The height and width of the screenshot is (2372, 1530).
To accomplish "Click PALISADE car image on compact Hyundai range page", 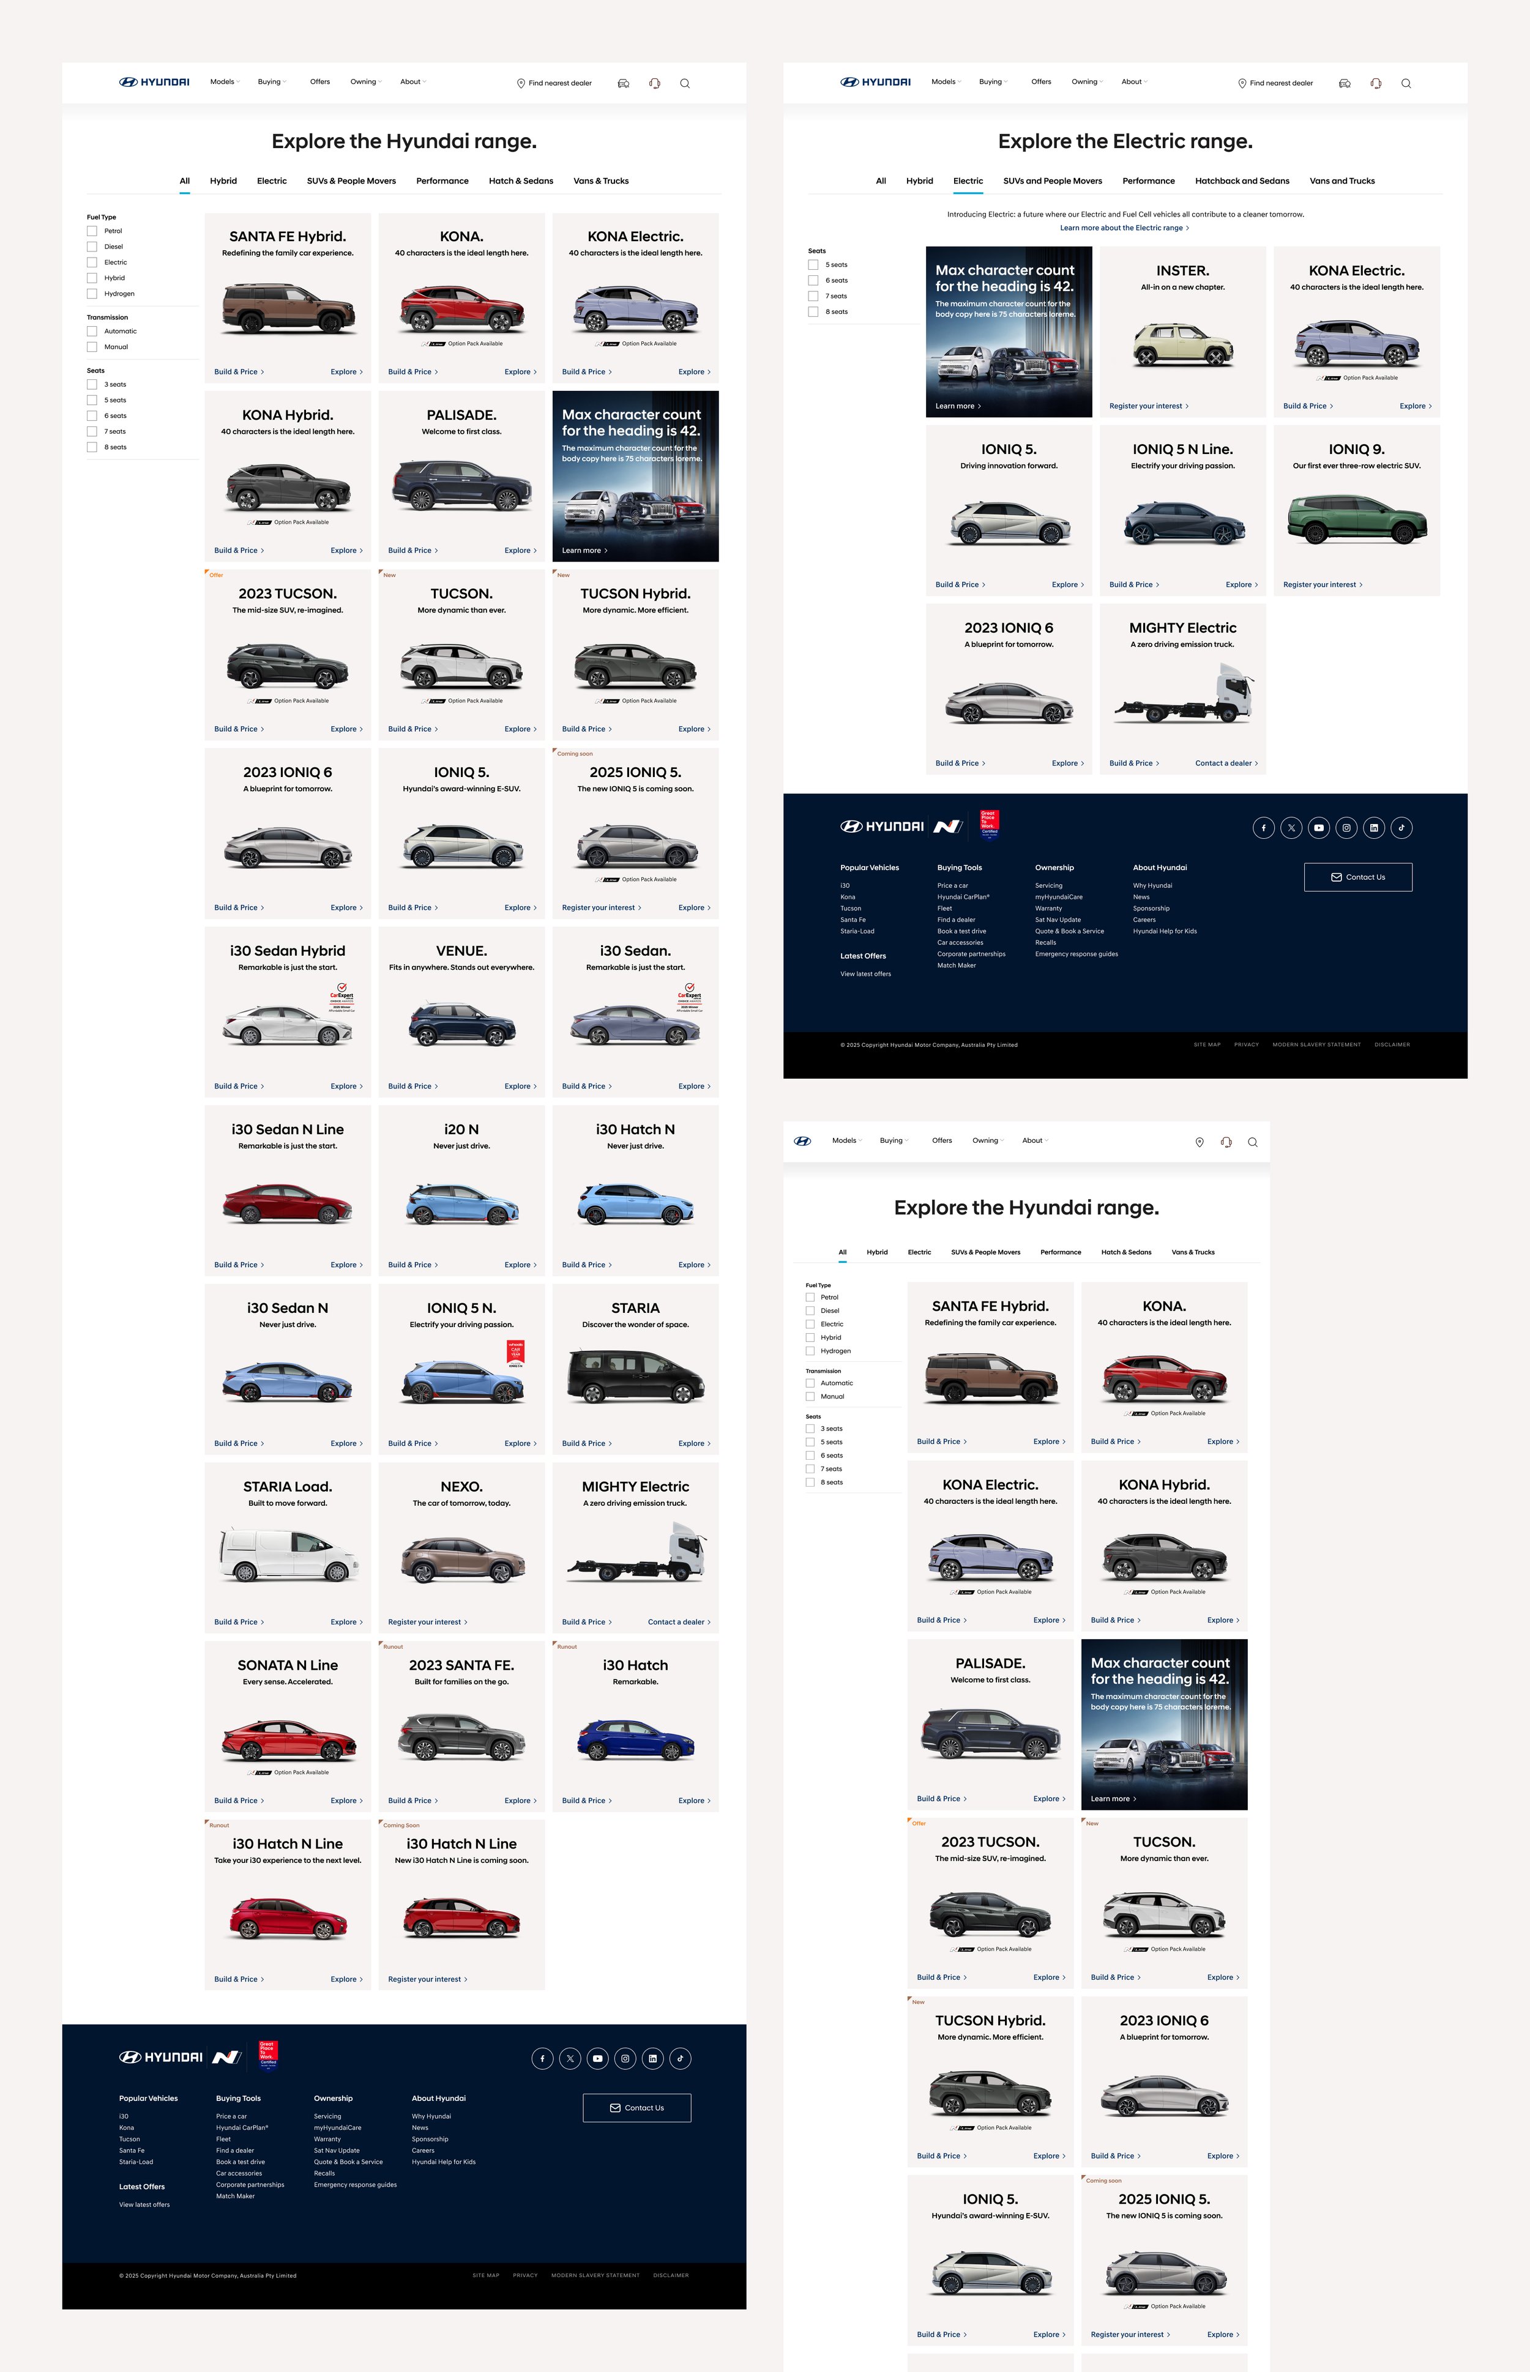I will 991,1734.
